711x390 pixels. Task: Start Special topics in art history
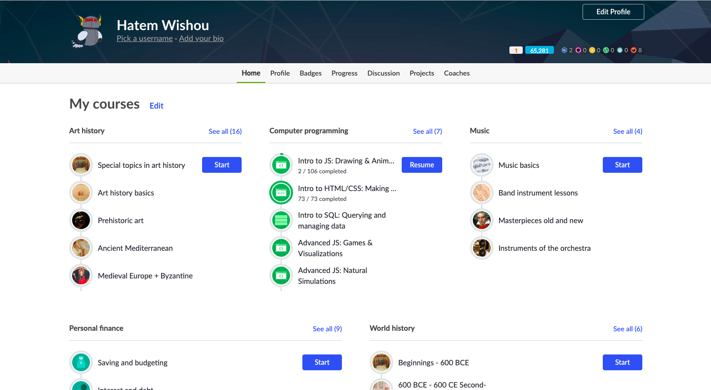coord(222,165)
